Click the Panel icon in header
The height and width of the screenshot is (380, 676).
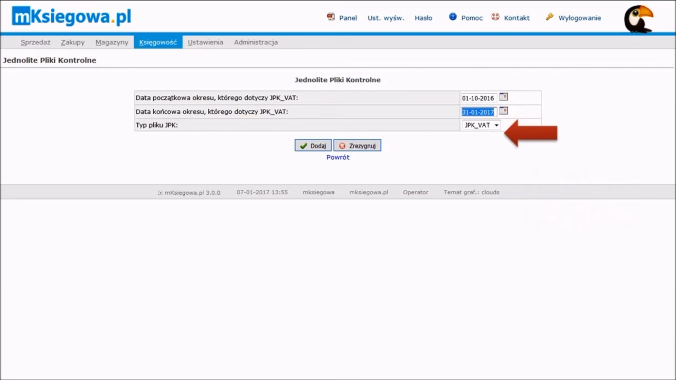pyautogui.click(x=331, y=17)
